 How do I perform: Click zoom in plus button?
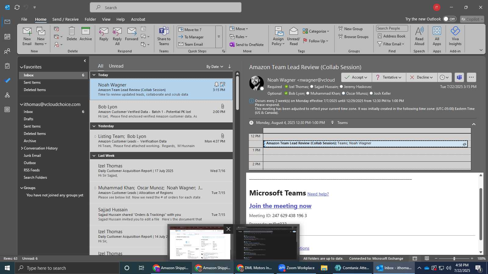pos(472,258)
